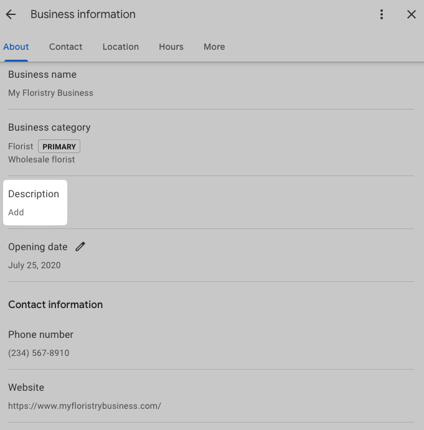The image size is (424, 430).
Task: Switch to the About tab
Action: click(x=16, y=47)
